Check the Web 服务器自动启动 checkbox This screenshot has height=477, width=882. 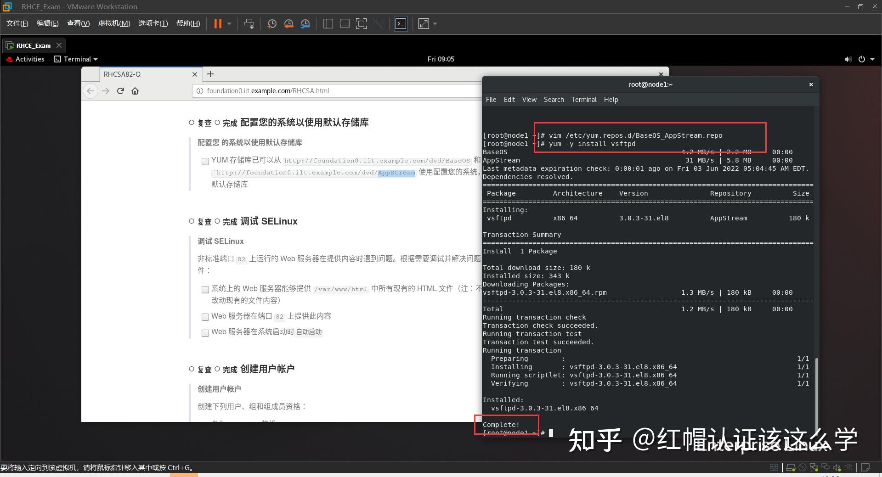[205, 333]
